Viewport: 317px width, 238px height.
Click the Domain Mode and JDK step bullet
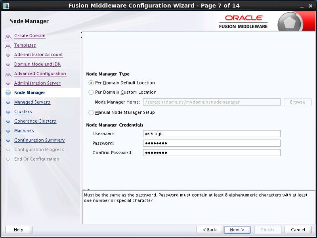[x=8, y=64]
